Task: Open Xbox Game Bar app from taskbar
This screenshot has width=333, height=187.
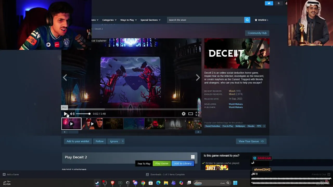Action: tap(120, 183)
